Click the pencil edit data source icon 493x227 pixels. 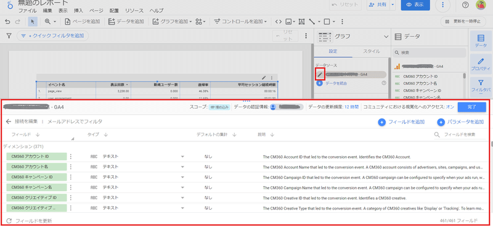coord(320,74)
